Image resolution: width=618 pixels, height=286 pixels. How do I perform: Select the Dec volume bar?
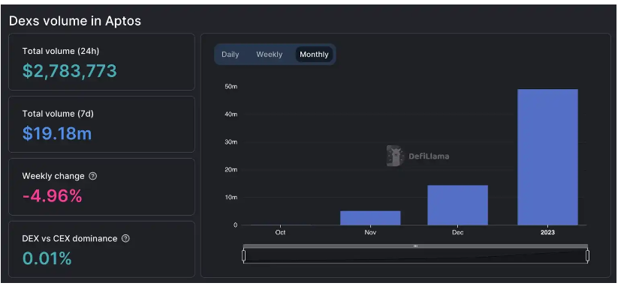[457, 205]
